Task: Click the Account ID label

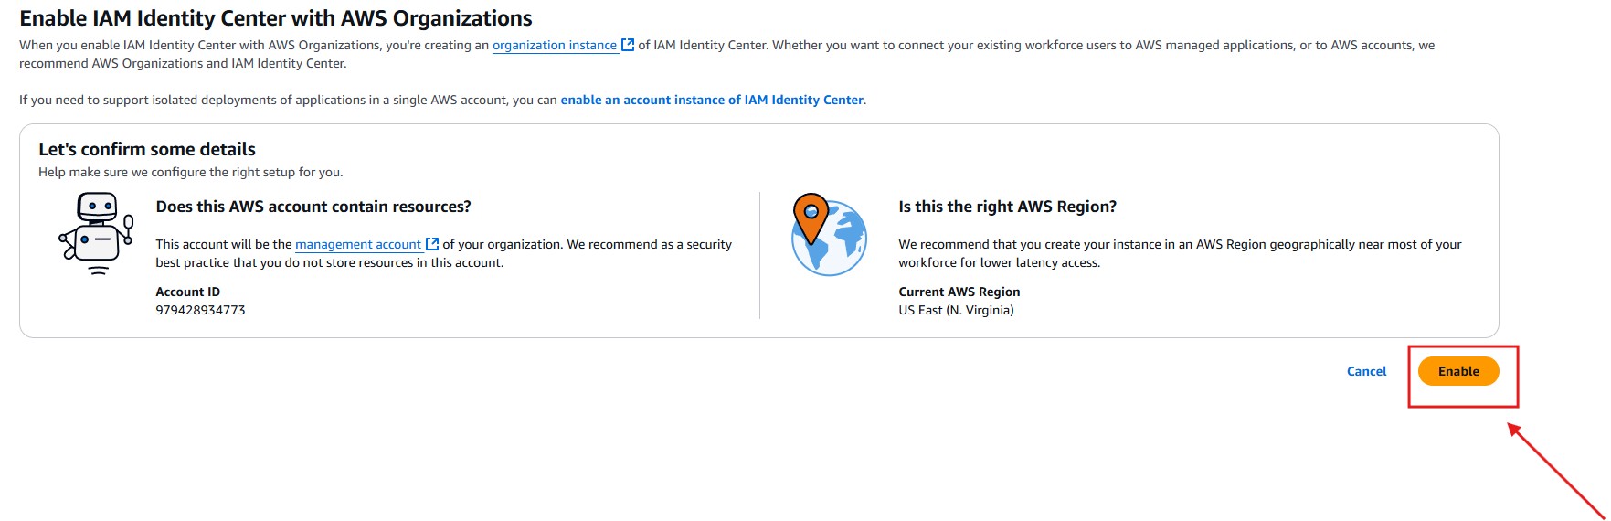Action: tap(187, 292)
